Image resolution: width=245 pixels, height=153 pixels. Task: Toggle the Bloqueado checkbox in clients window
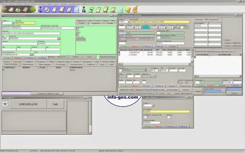(x=77, y=29)
